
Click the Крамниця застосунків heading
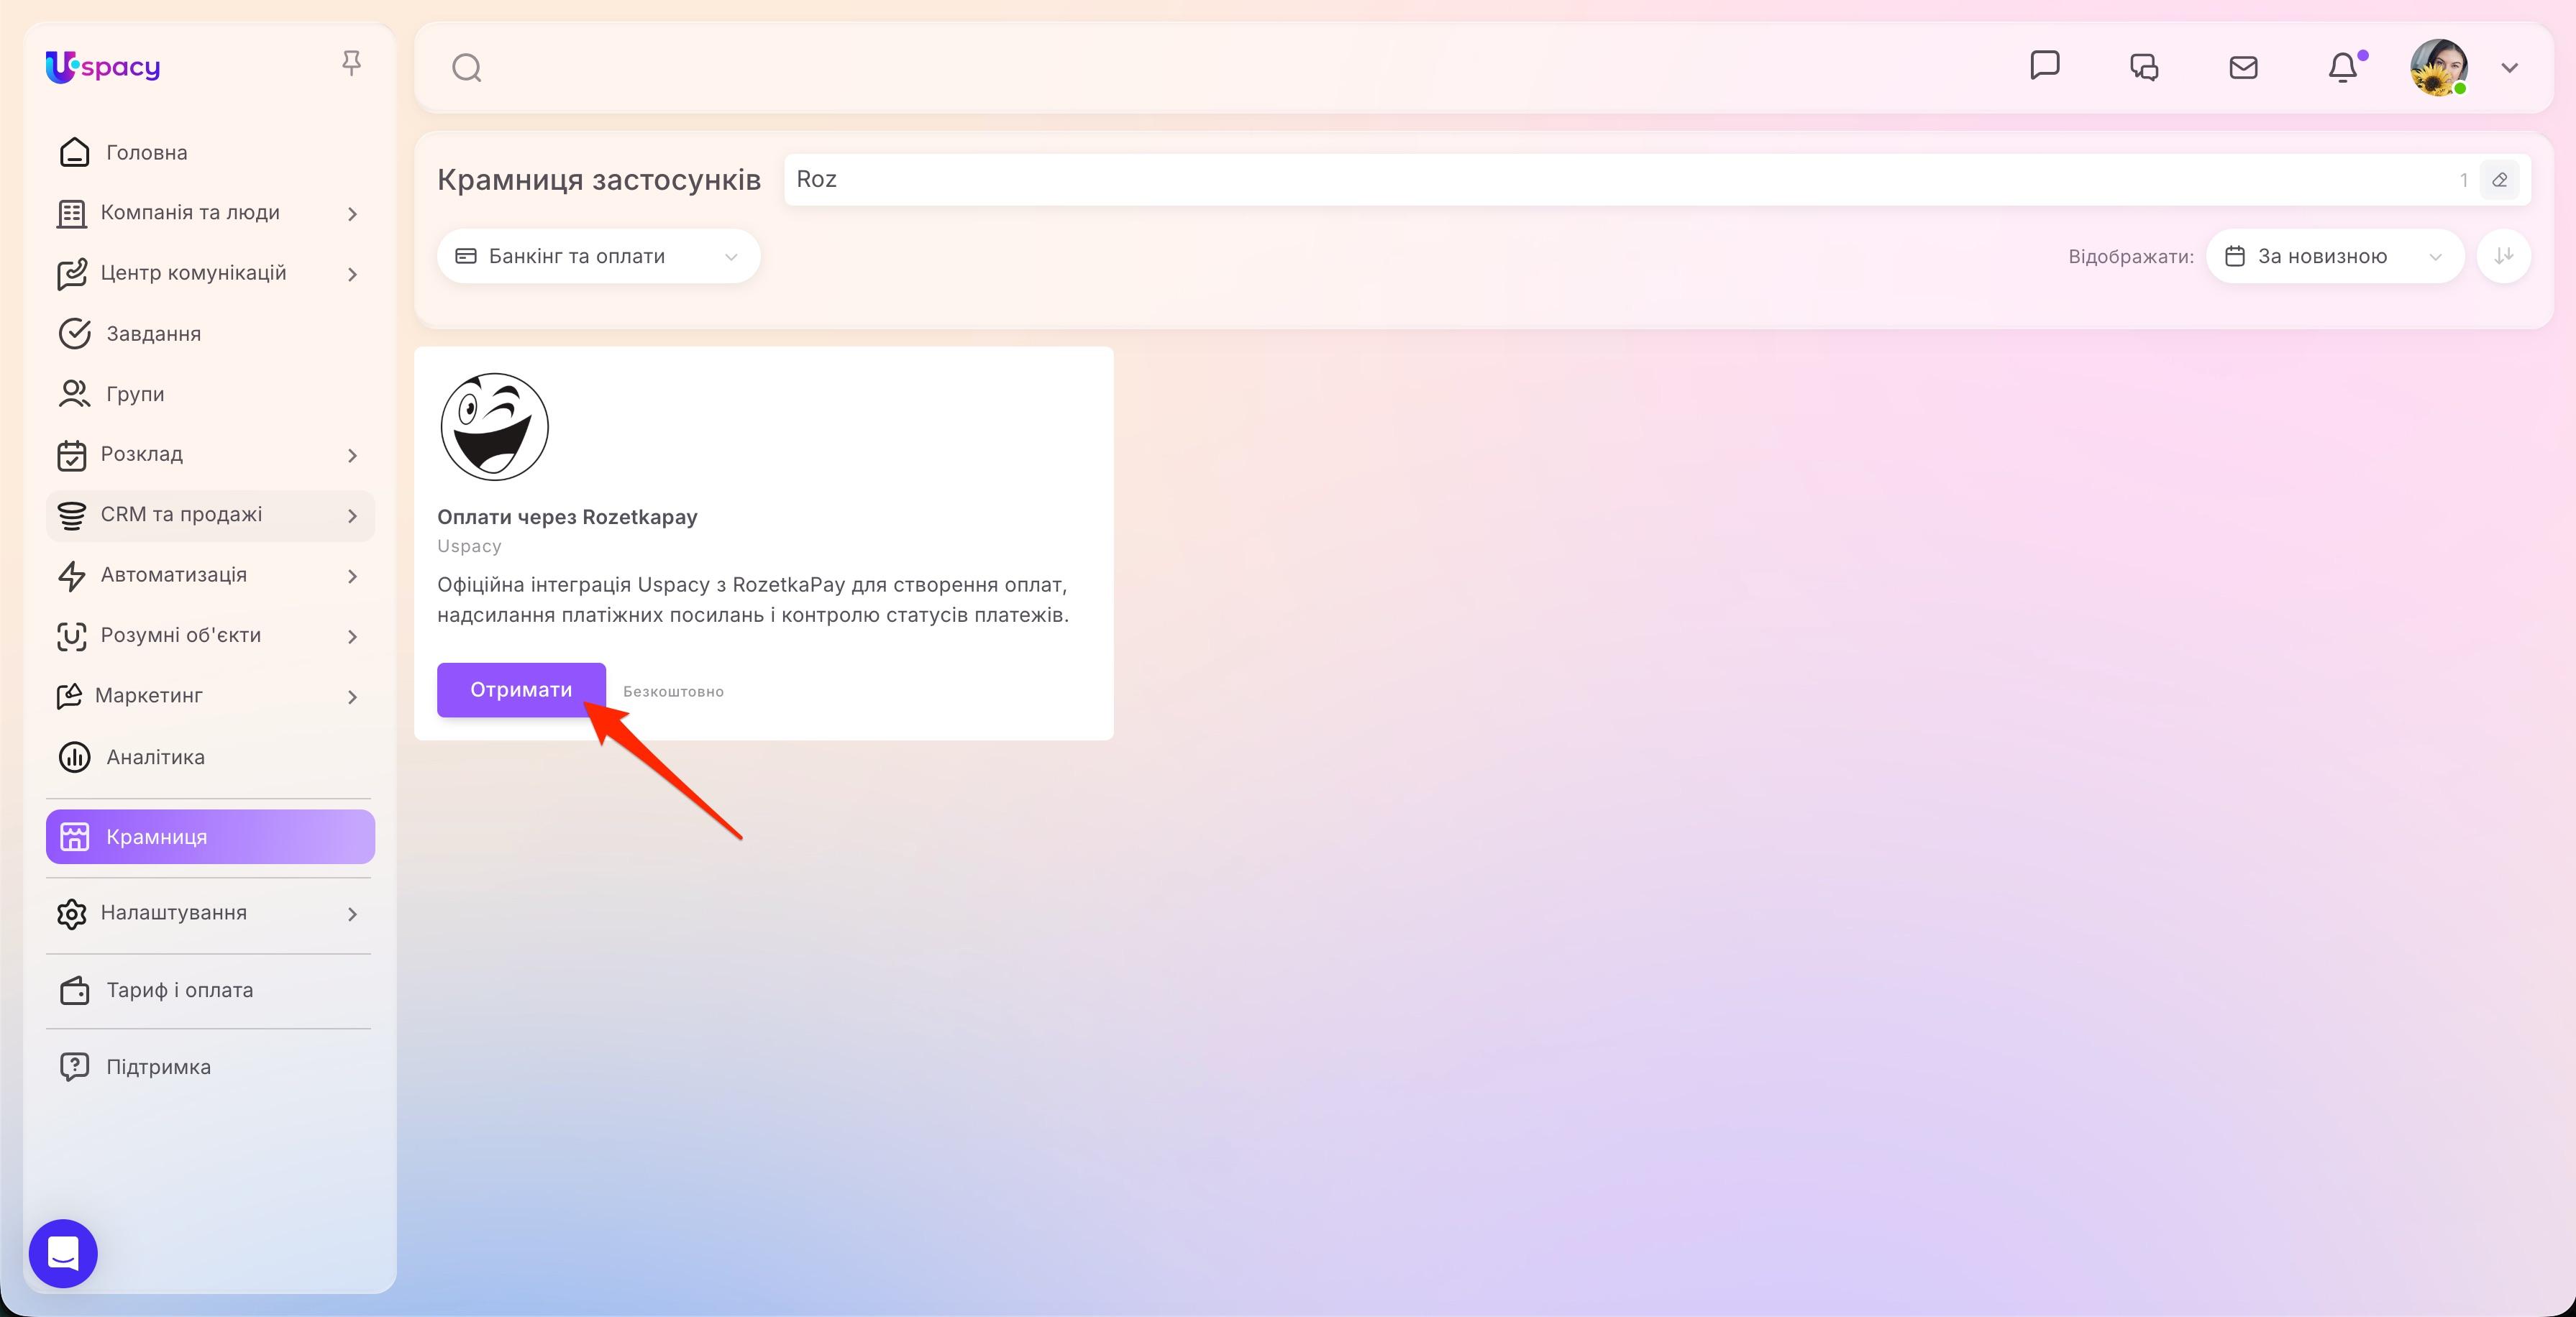(x=599, y=180)
